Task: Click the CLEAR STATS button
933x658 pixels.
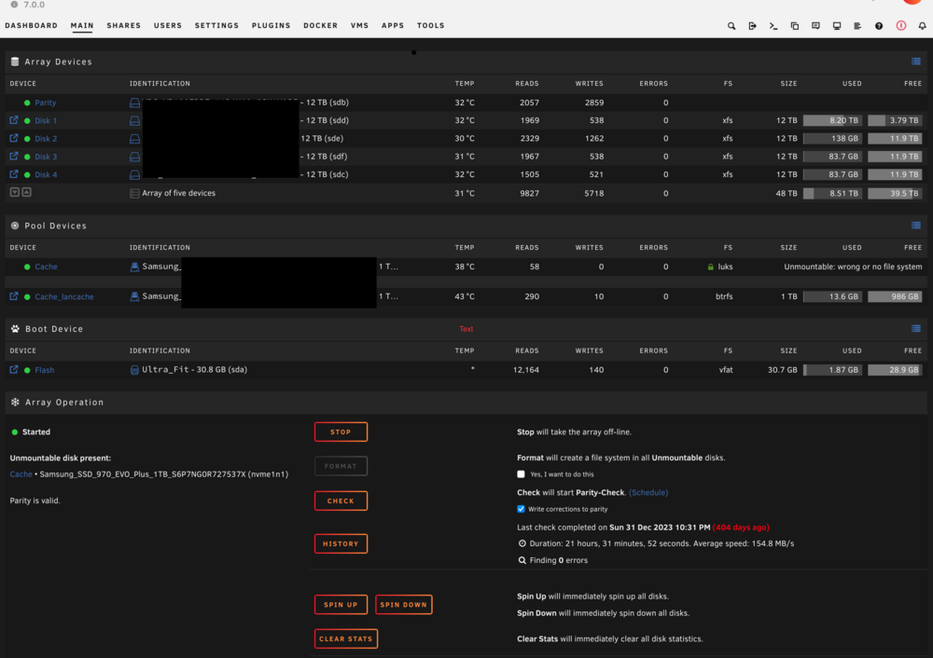Action: click(346, 639)
